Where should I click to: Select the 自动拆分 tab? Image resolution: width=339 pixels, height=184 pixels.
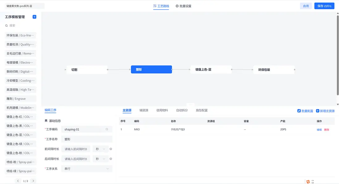182,110
